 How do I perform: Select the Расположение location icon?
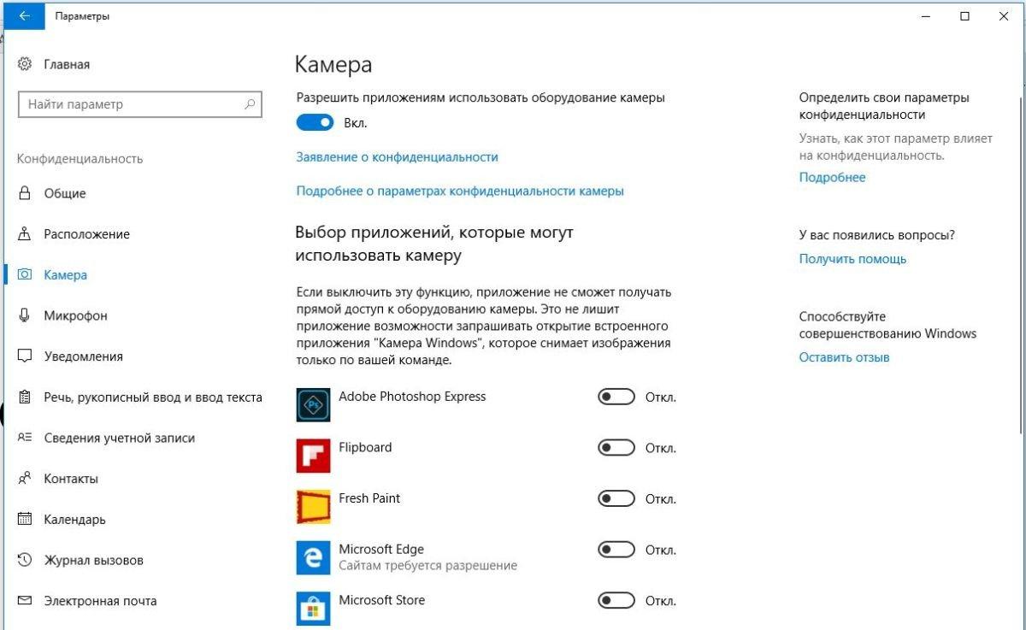click(x=25, y=234)
